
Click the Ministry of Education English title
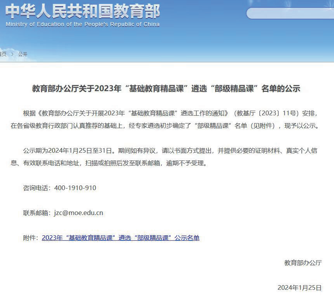83,24
